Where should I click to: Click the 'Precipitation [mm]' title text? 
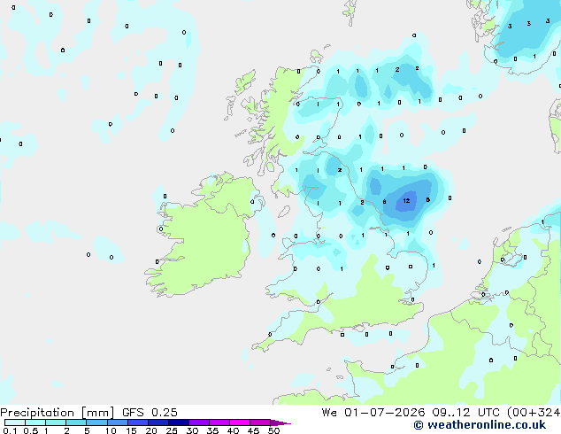pyautogui.click(x=57, y=413)
